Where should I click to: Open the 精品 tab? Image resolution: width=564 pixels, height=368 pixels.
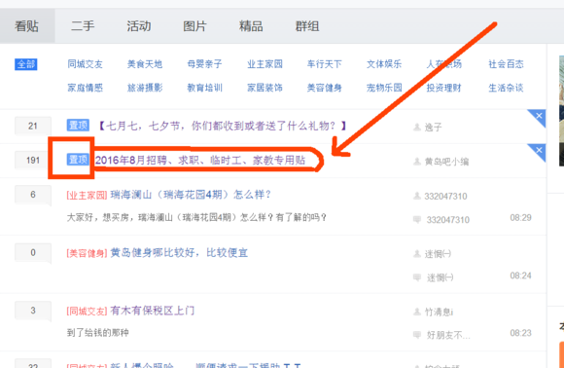point(251,26)
